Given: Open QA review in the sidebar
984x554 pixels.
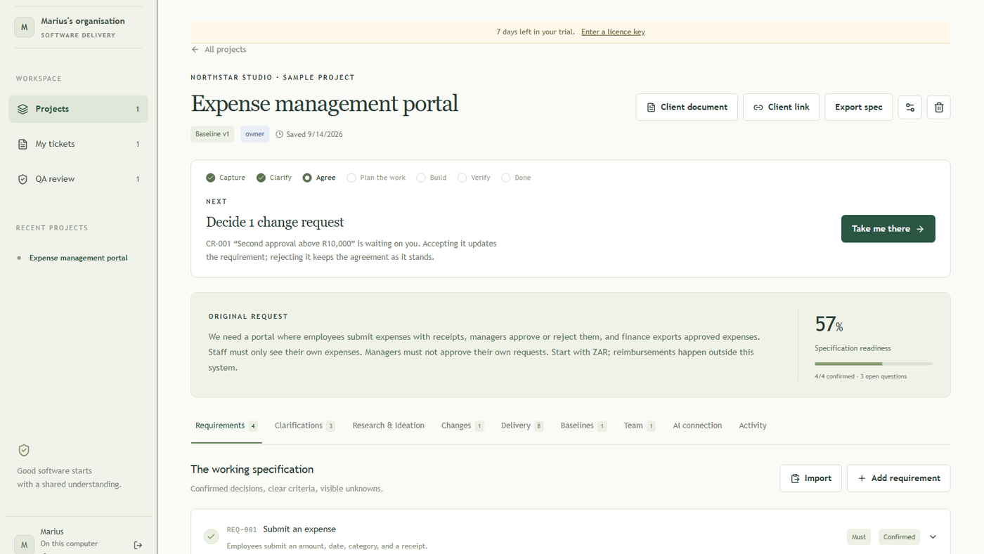Looking at the screenshot, I should [79, 179].
